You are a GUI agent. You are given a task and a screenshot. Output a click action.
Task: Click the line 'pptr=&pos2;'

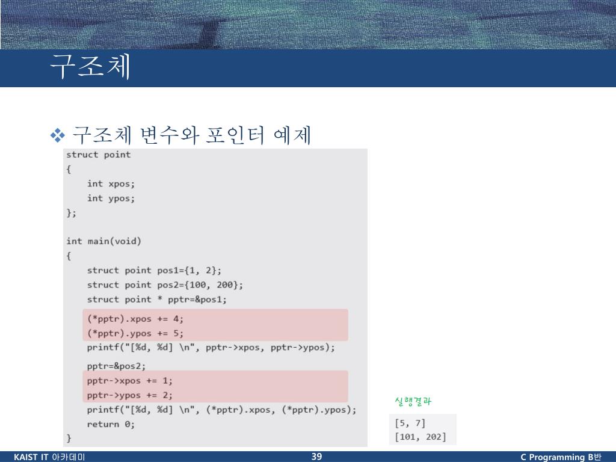(116, 366)
